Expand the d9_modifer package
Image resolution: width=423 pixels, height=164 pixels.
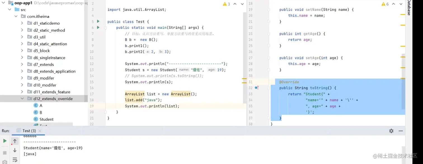22,78
